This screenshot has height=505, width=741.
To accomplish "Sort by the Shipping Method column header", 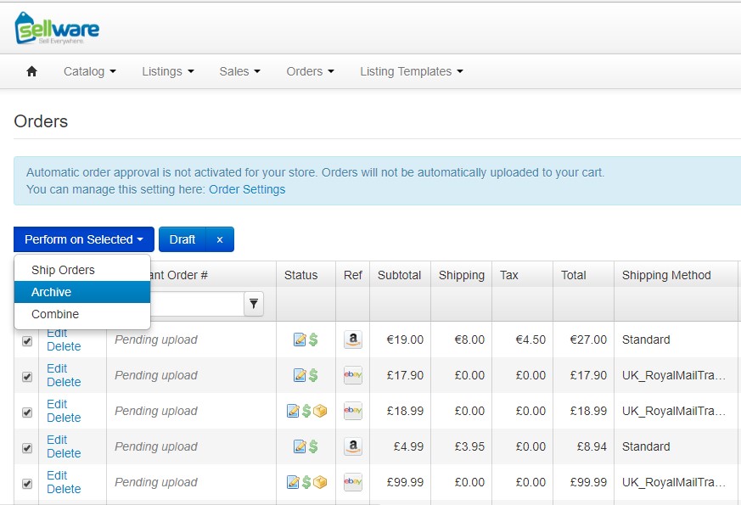I will (x=666, y=275).
